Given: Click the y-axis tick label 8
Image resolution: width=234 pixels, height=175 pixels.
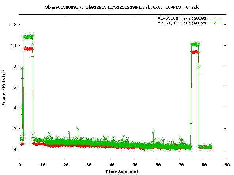Looking at the screenshot, I should coord(15,66).
